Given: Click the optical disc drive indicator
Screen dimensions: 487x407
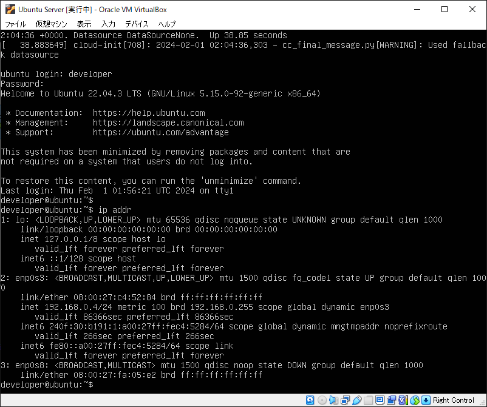Looking at the screenshot, I should pos(322,400).
